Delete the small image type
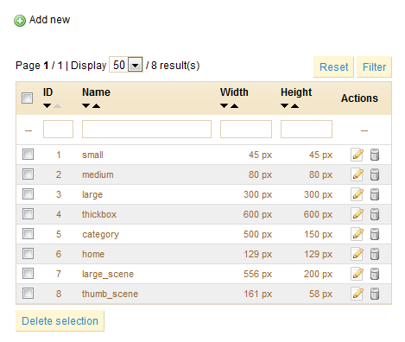Viewport: 405px width, 342px height. coord(375,155)
